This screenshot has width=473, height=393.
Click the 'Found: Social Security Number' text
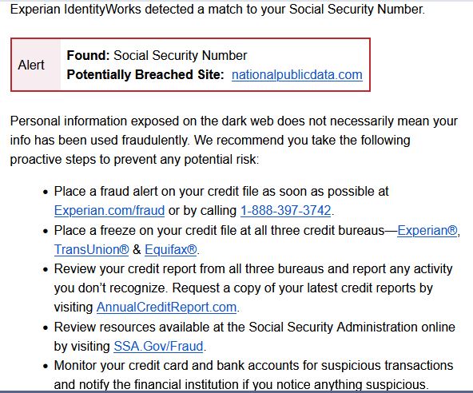(x=157, y=55)
